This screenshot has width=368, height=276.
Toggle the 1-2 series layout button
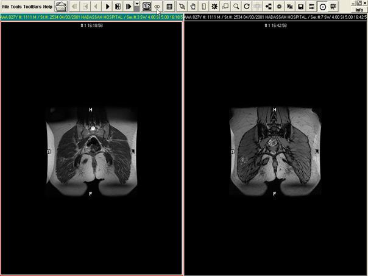[147, 6]
